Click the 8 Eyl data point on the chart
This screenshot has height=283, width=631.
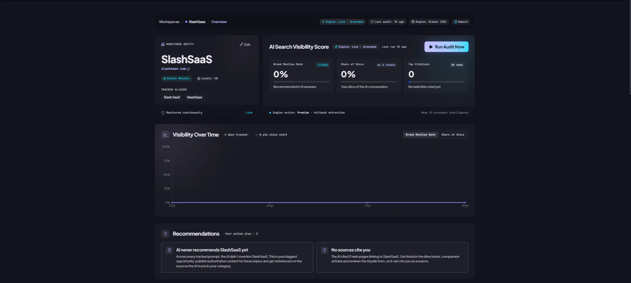click(465, 202)
